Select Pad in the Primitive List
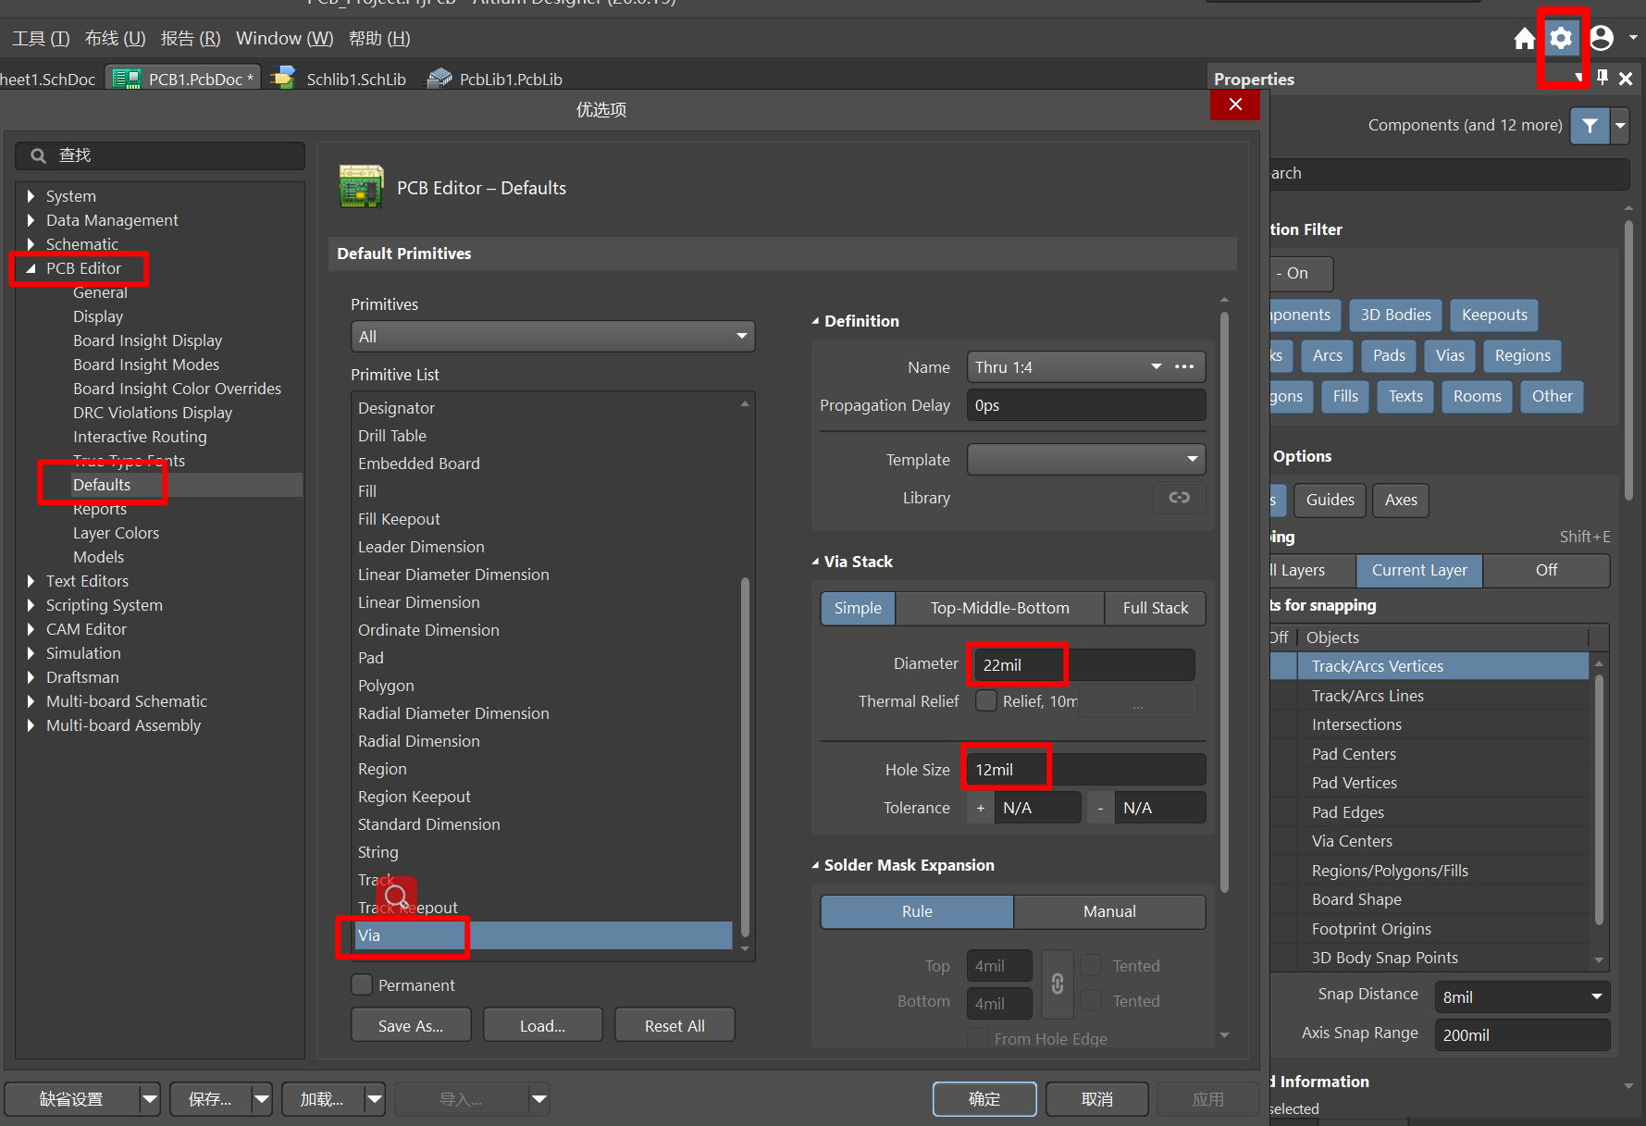Image resolution: width=1646 pixels, height=1126 pixels. [371, 658]
